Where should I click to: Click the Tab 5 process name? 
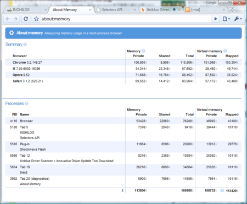click(24, 127)
